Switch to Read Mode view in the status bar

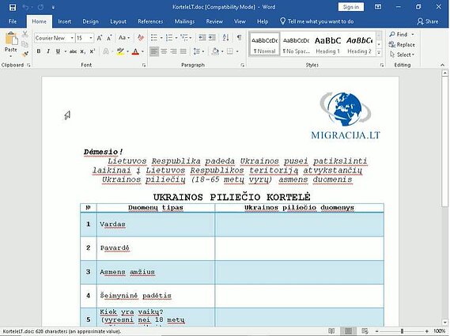tap(331, 330)
